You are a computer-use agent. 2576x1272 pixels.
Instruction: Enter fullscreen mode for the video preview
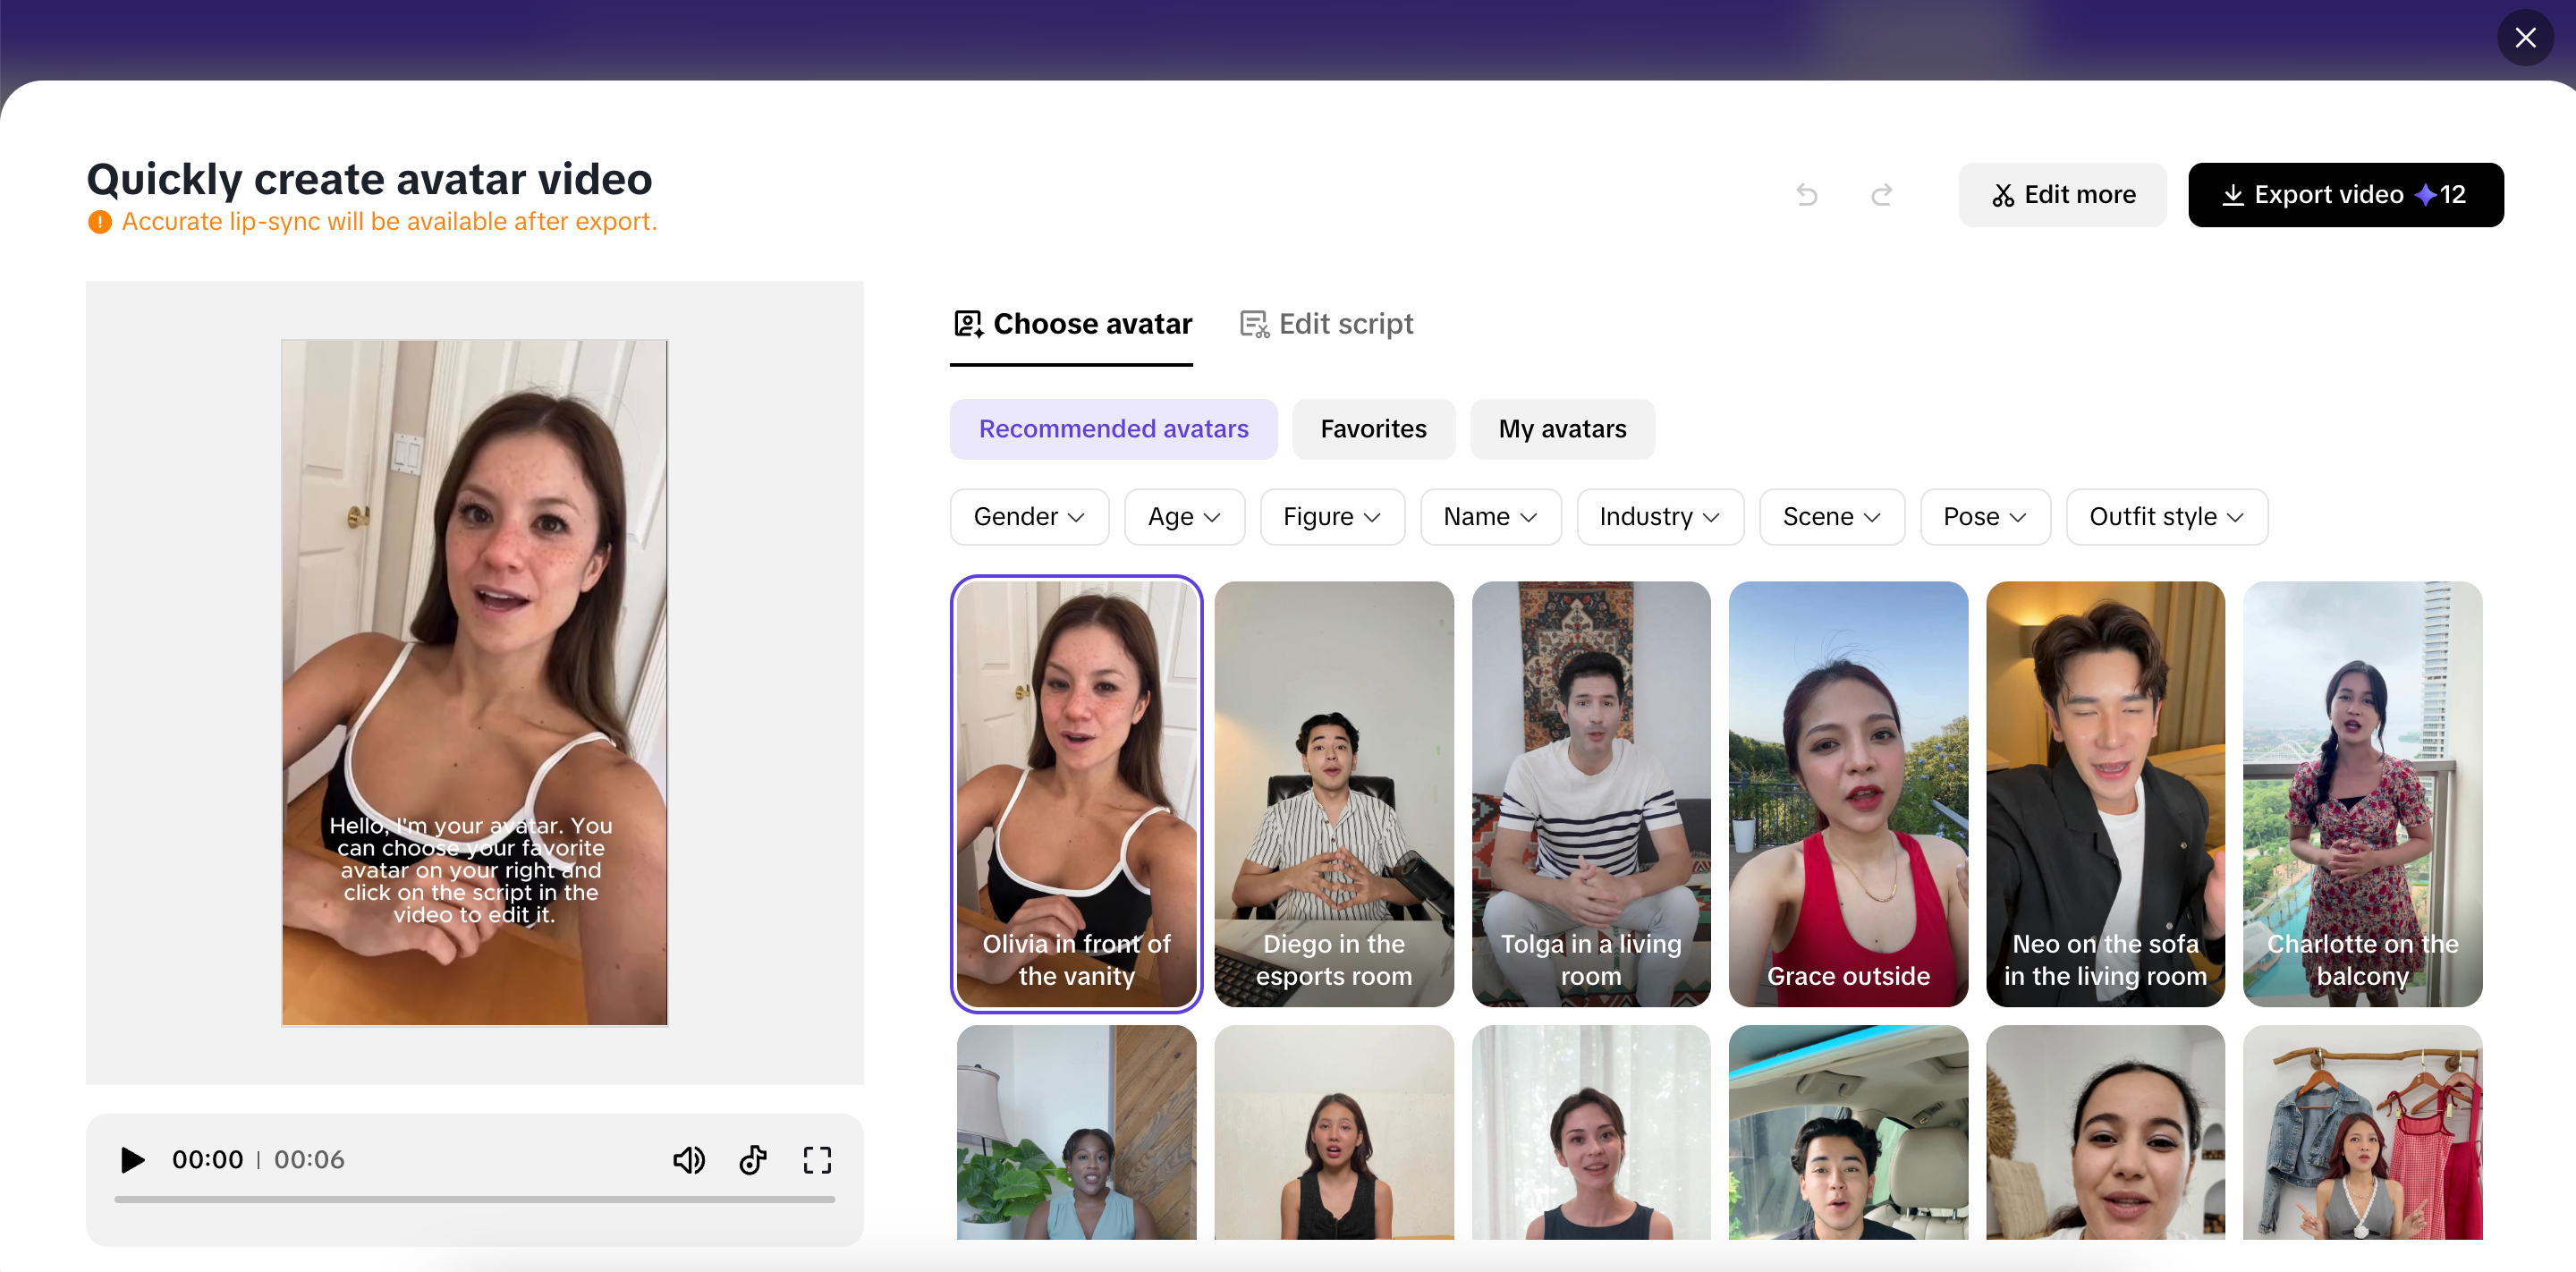(817, 1160)
